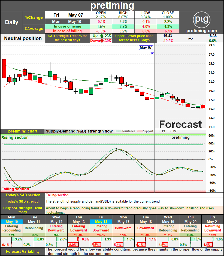The width and height of the screenshot is (224, 256).
Task: Click the Fri May 07 date cell
Action: click(x=67, y=15)
